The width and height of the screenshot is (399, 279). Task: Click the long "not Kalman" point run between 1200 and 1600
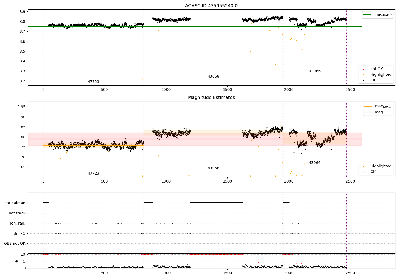(217, 203)
